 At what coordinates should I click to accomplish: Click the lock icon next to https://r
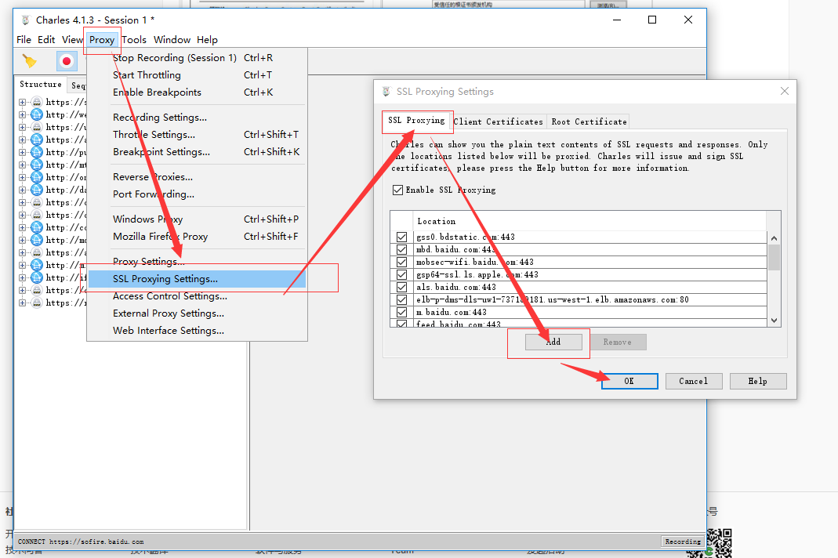click(x=36, y=303)
